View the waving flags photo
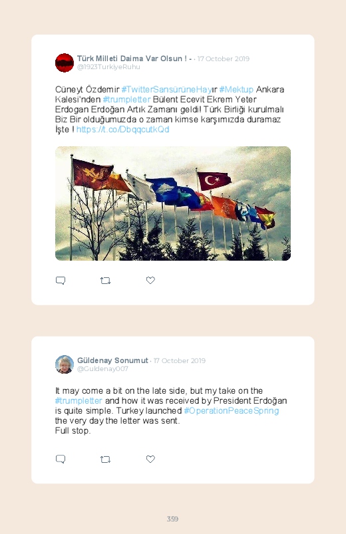 point(173,203)
